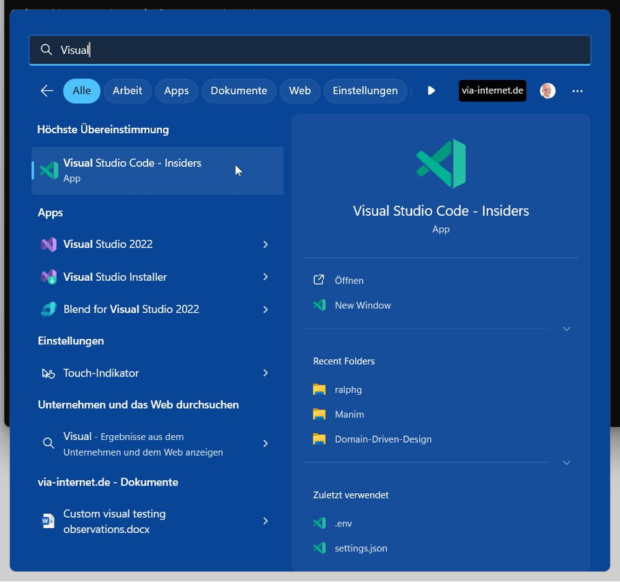This screenshot has width=620, height=582.
Task: Click the back arrow in search panel
Action: 47,91
